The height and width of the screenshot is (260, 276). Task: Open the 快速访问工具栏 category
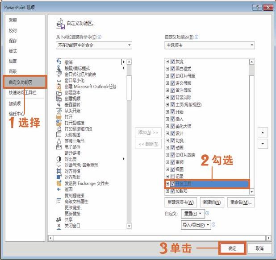[x=22, y=92]
